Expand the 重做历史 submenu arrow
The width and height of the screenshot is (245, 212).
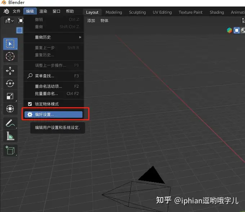coord(80,37)
